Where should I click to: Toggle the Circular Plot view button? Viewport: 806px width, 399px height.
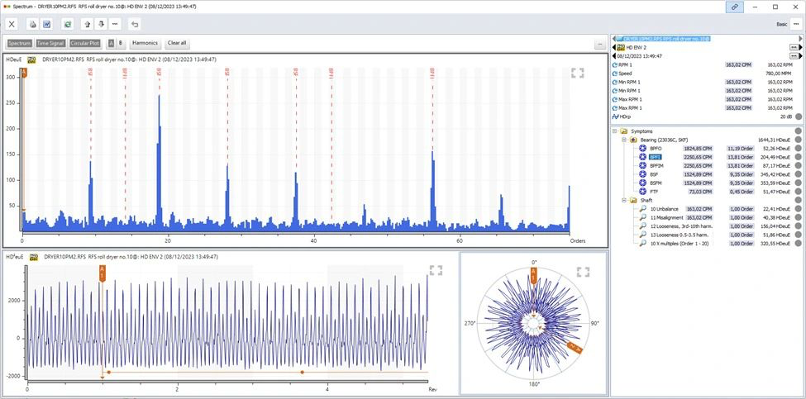point(85,43)
